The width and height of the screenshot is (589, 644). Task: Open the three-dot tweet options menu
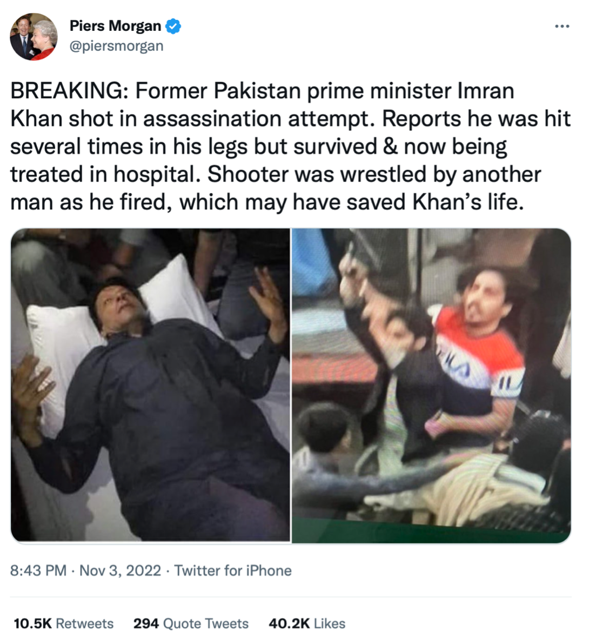click(x=562, y=26)
